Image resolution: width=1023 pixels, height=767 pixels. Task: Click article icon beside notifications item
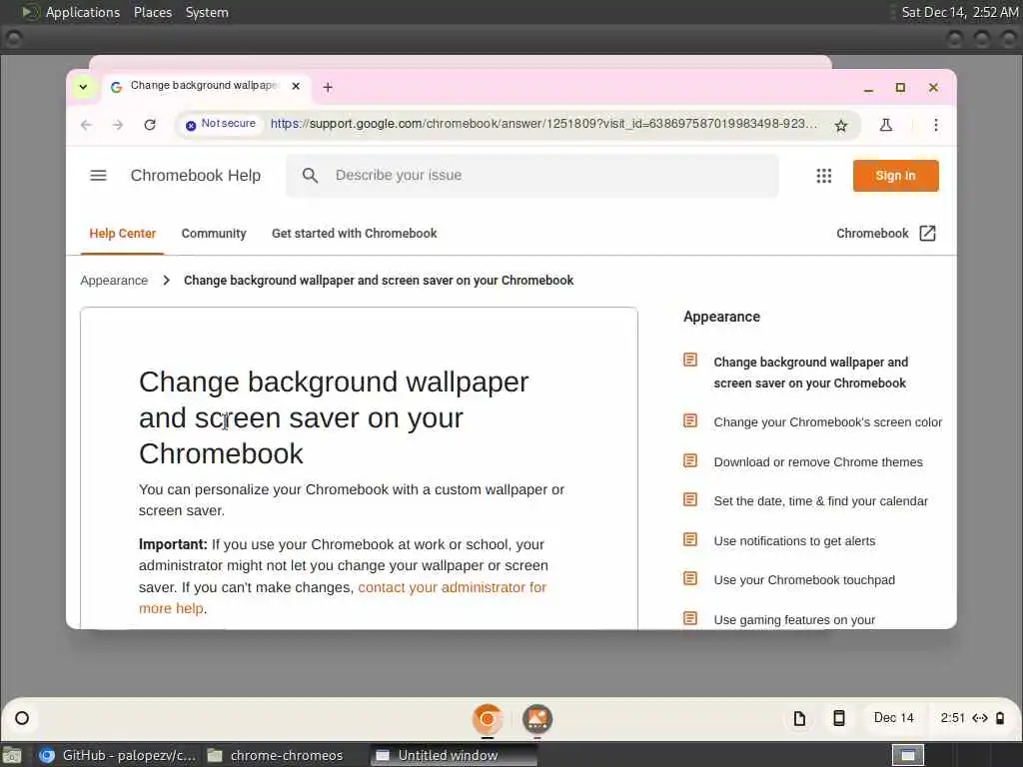click(690, 539)
